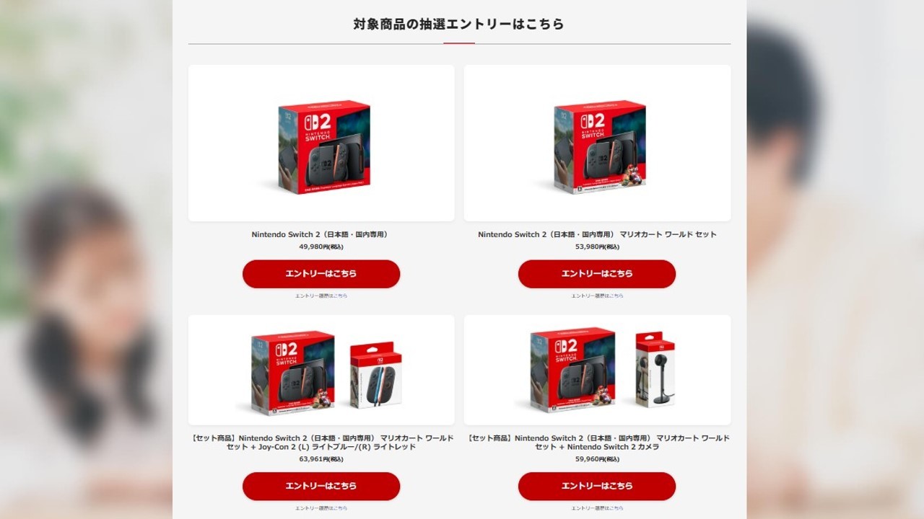Open the Nintendo Switch 2 standalone box image

coord(324,146)
